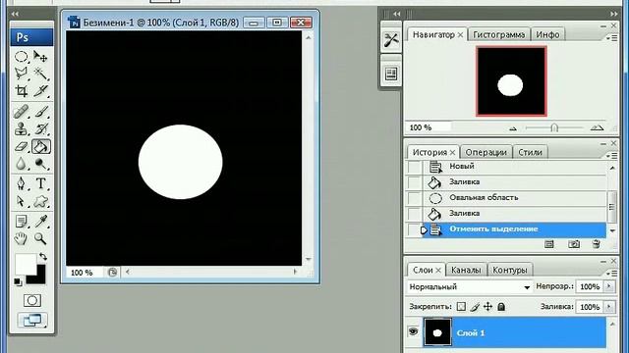
Task: Select the Notes tool
Action: click(22, 222)
